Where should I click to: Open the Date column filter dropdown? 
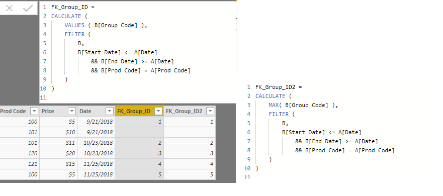click(x=110, y=111)
